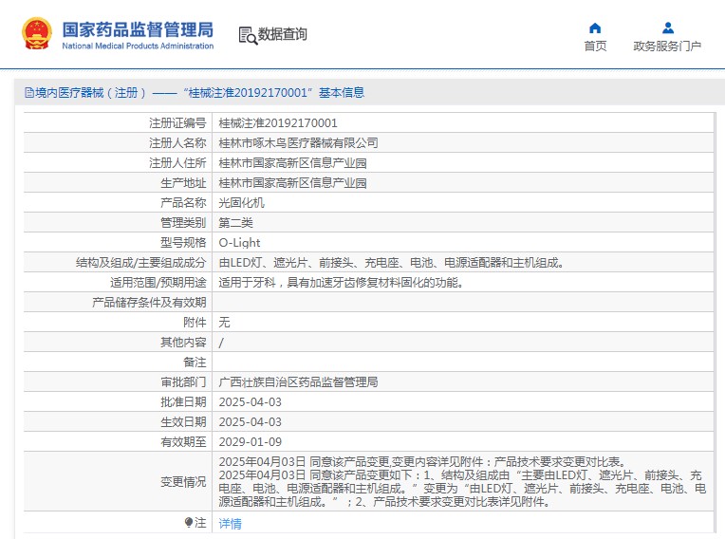Click the 管理类别 row label
Viewport: 725px width, 539px height.
pyautogui.click(x=183, y=222)
